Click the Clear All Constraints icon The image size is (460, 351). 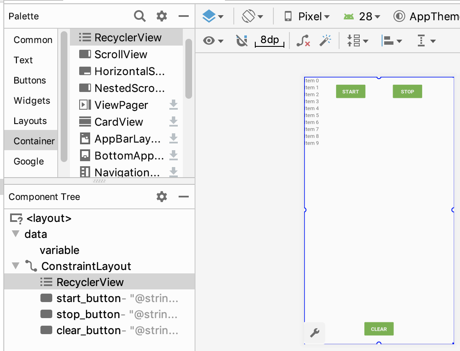pyautogui.click(x=303, y=40)
